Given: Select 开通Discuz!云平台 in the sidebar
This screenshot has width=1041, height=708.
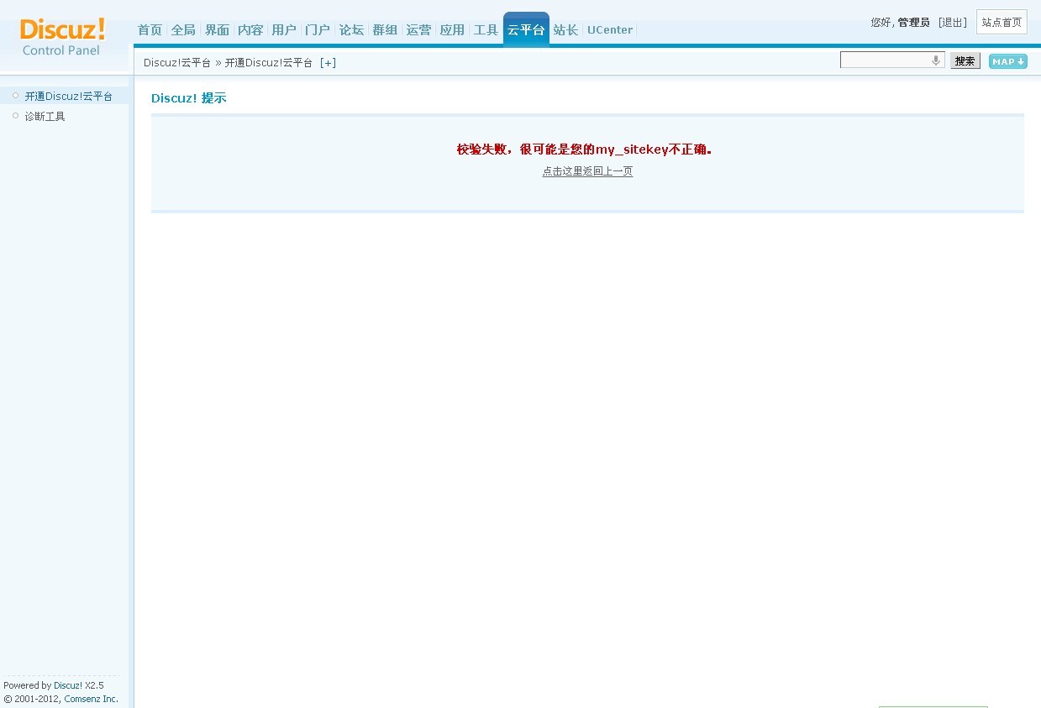Looking at the screenshot, I should [x=68, y=97].
